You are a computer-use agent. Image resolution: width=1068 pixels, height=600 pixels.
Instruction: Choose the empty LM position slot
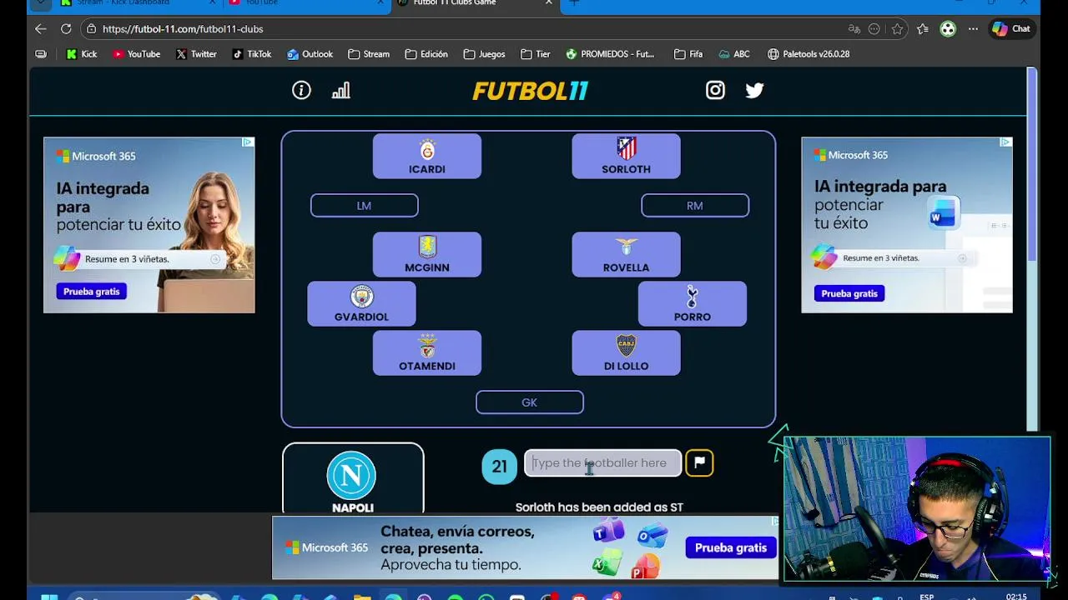click(x=365, y=206)
